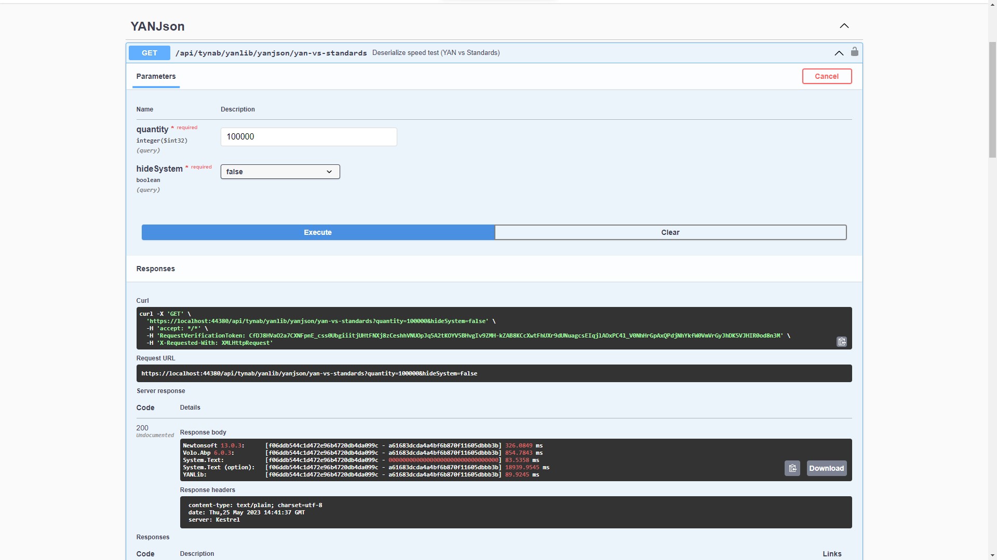Collapse the yan-vs-standards endpoint arrow
This screenshot has width=997, height=560.
[839, 53]
